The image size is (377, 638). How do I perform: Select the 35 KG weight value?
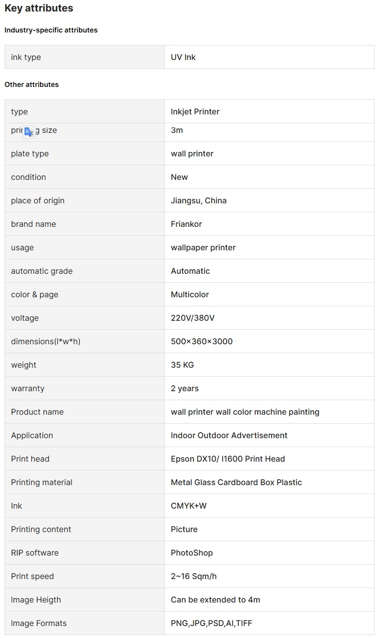pyautogui.click(x=182, y=365)
